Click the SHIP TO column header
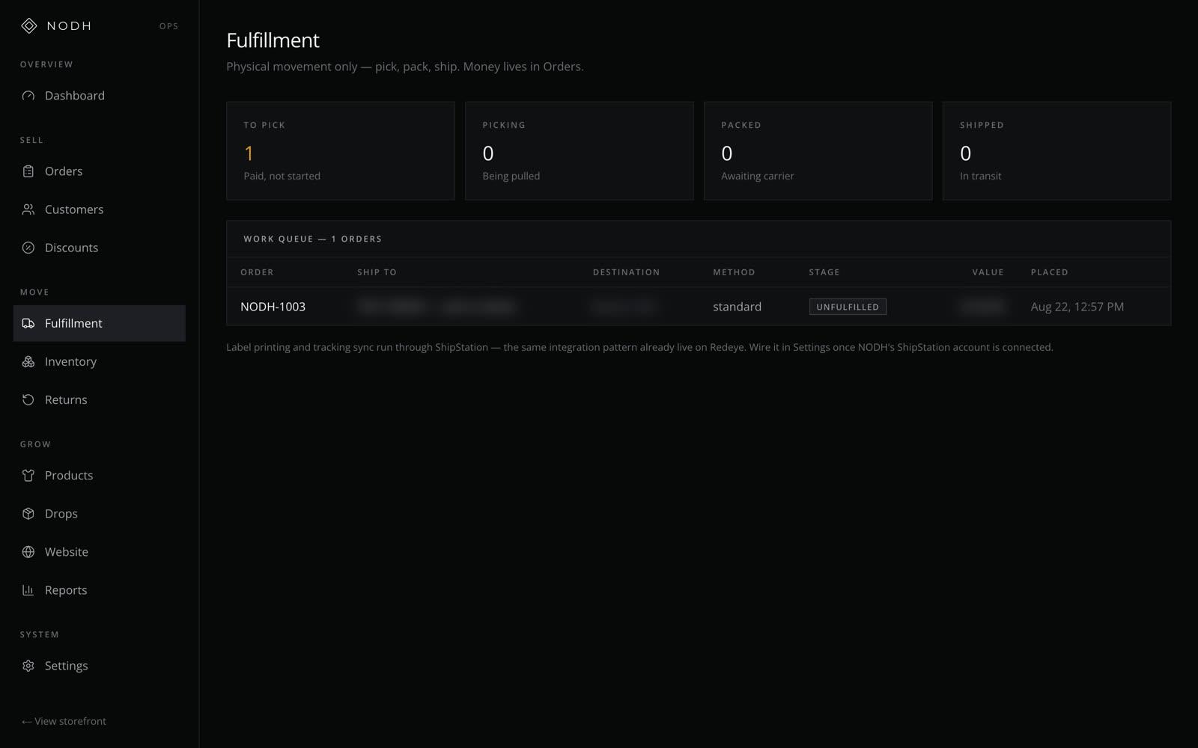This screenshot has height=748, width=1198. point(377,272)
